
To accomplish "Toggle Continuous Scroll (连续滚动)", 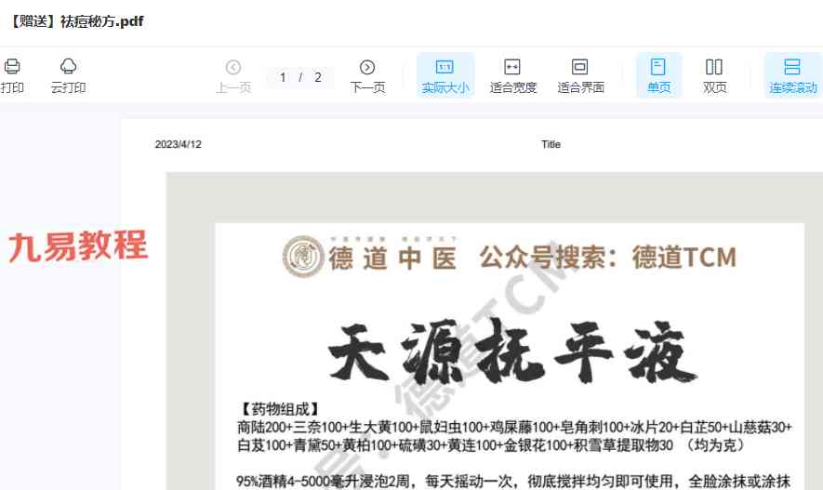I will (x=793, y=75).
